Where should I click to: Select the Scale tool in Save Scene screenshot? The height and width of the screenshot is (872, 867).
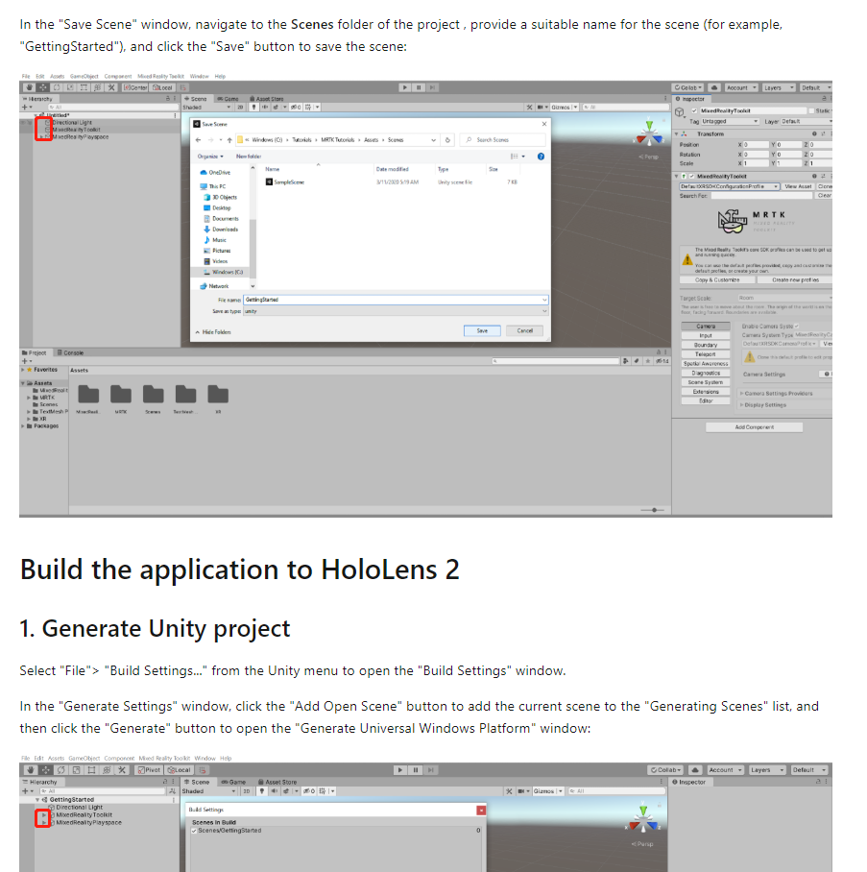coord(70,87)
